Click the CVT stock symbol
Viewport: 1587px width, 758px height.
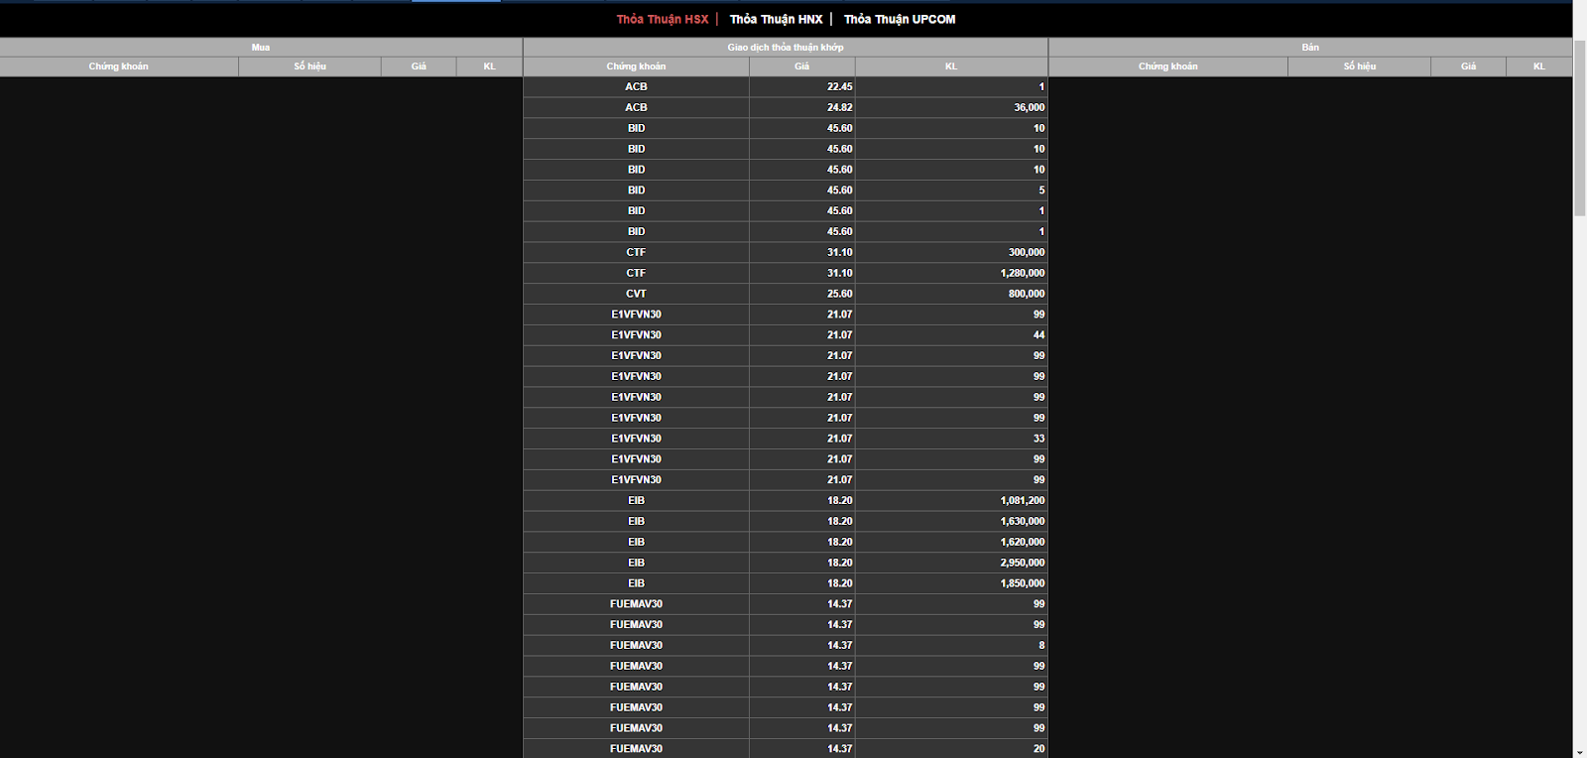pos(636,295)
